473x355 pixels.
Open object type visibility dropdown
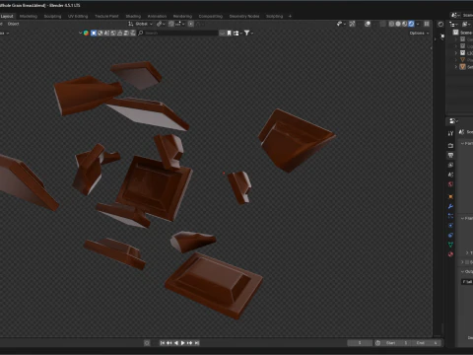341,24
